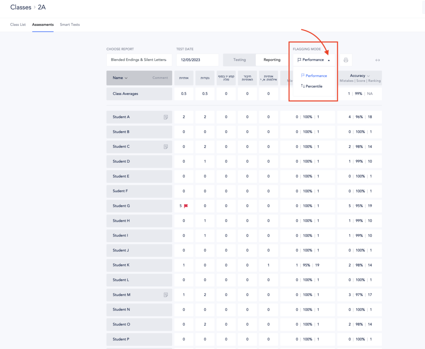
Task: Select Percentile flagging option
Action: click(x=311, y=86)
